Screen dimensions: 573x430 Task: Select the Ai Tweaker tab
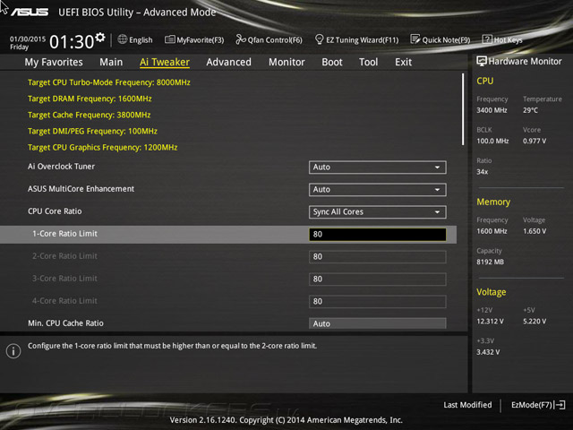165,62
